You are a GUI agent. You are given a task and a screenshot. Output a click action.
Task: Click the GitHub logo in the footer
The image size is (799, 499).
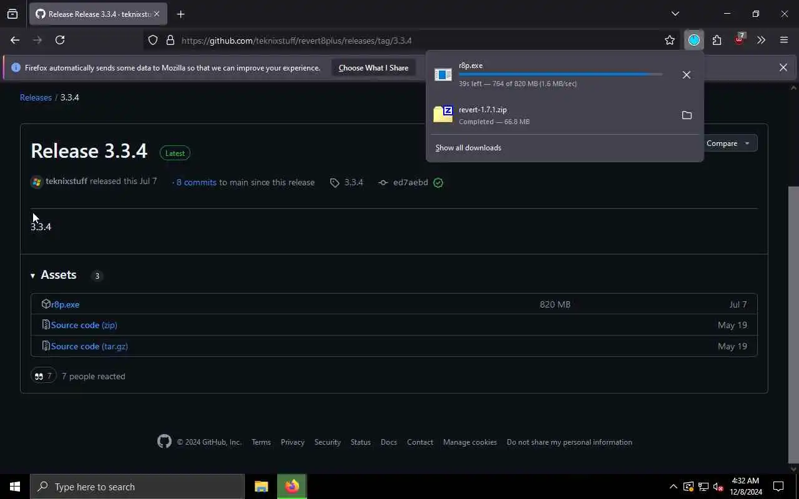pyautogui.click(x=164, y=442)
